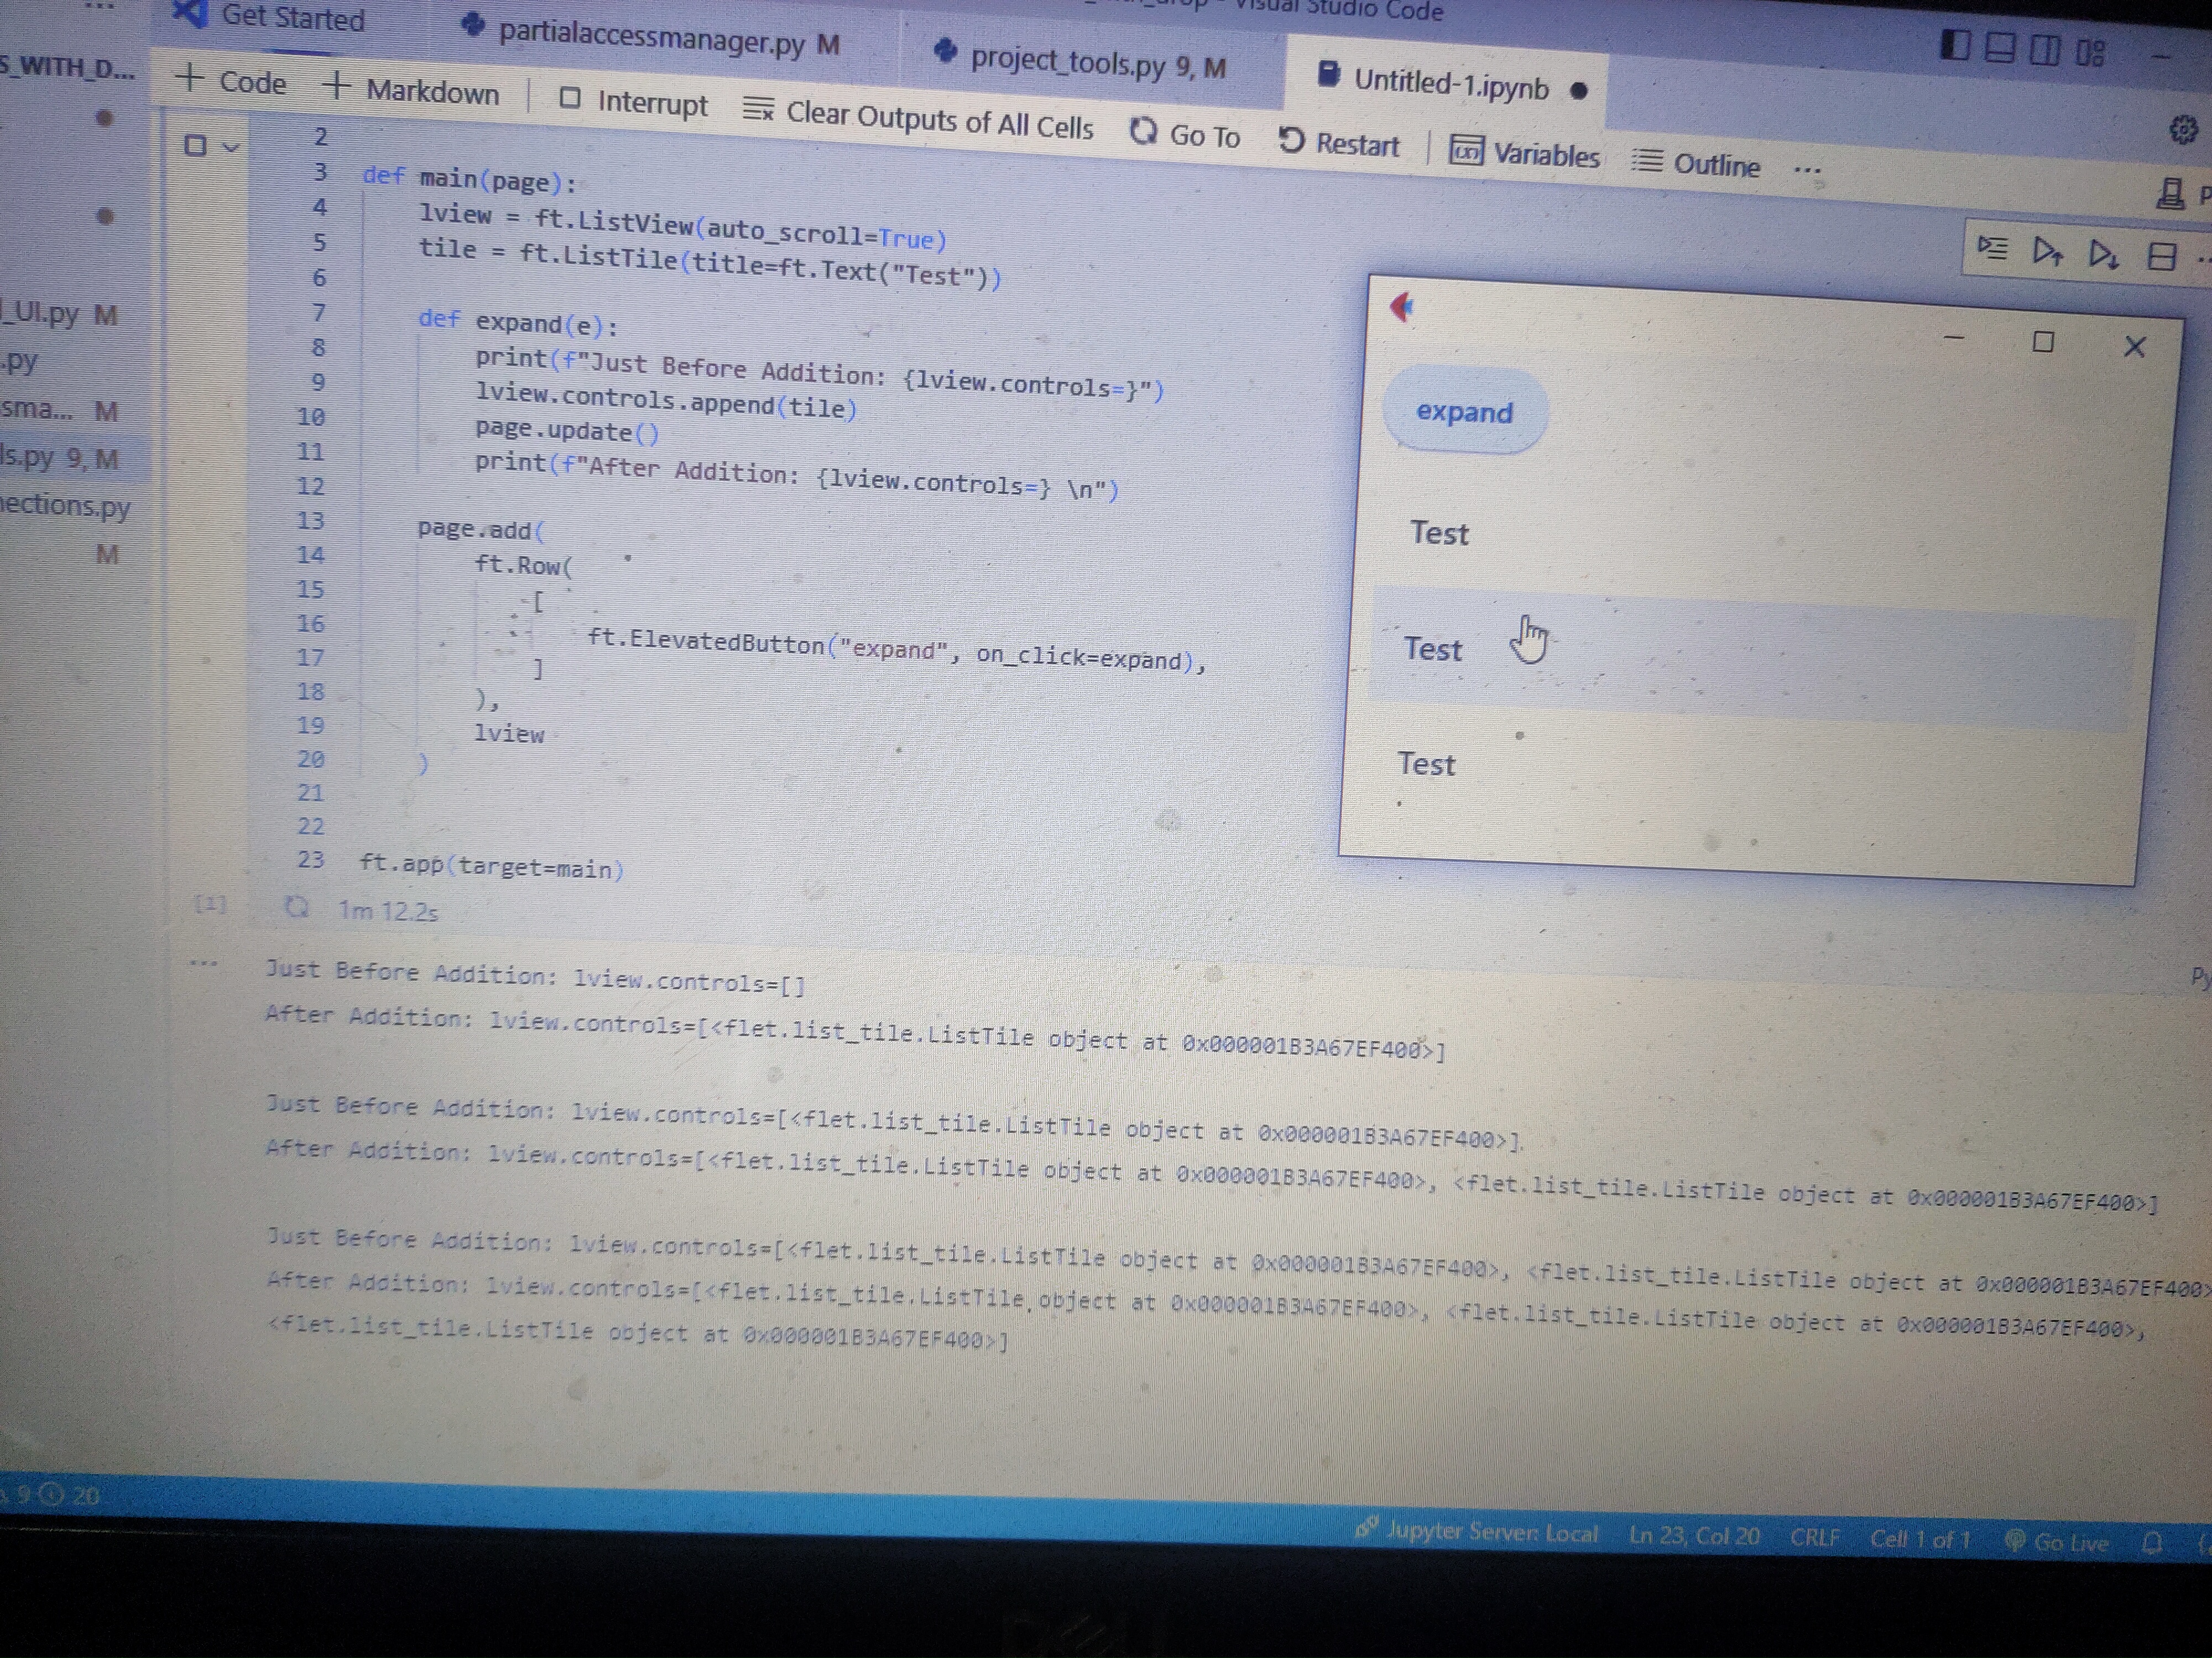The width and height of the screenshot is (2212, 1658).
Task: Add a new Code cell
Action: [x=231, y=81]
